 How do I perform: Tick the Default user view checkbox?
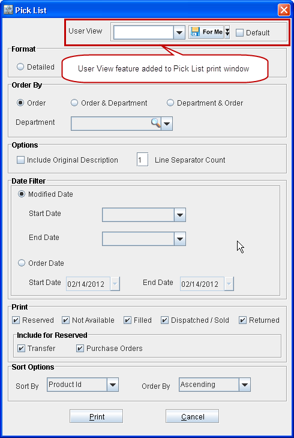point(239,32)
